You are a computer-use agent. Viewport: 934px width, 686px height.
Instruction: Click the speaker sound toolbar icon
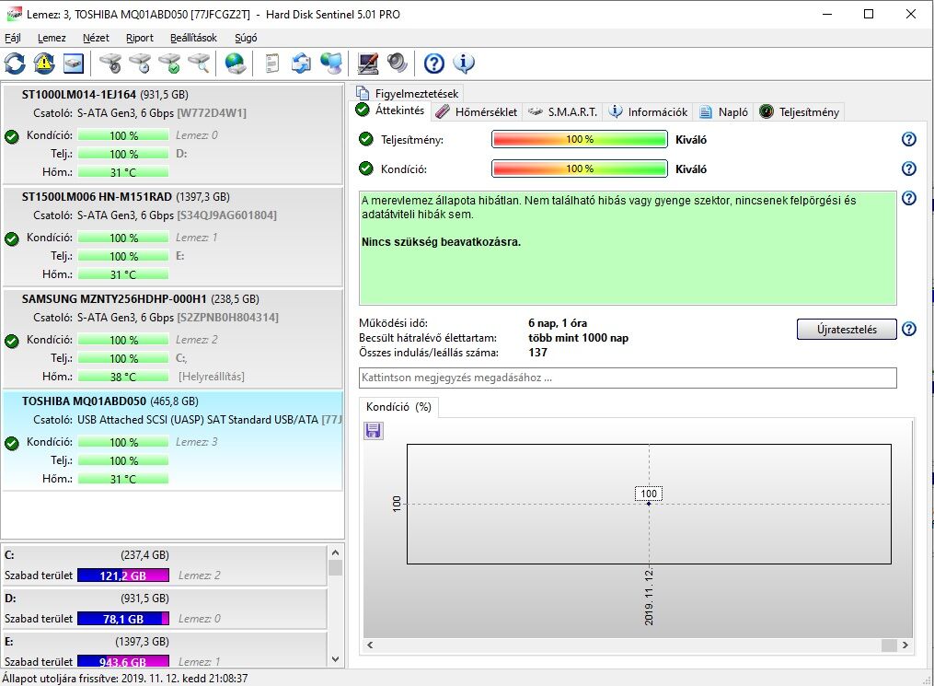point(398,64)
